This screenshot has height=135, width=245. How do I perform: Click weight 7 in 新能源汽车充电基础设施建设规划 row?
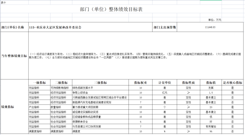(x=141, y=102)
